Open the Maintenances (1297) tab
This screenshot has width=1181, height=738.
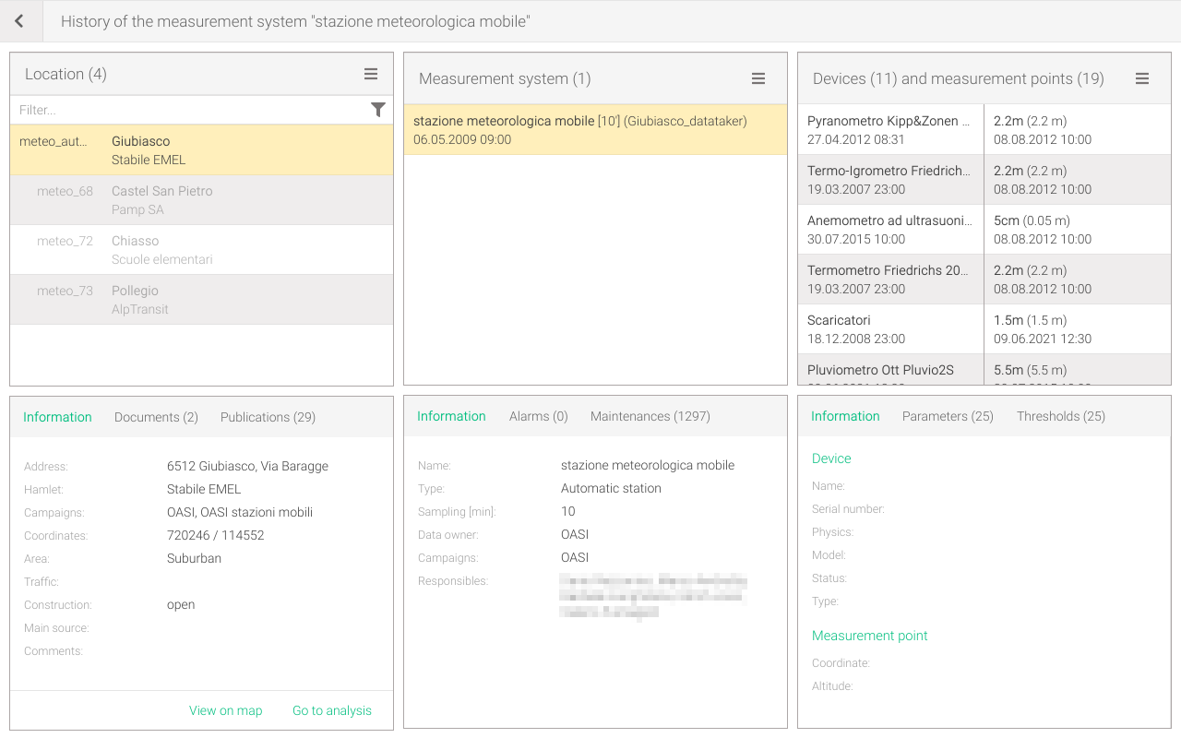[650, 416]
